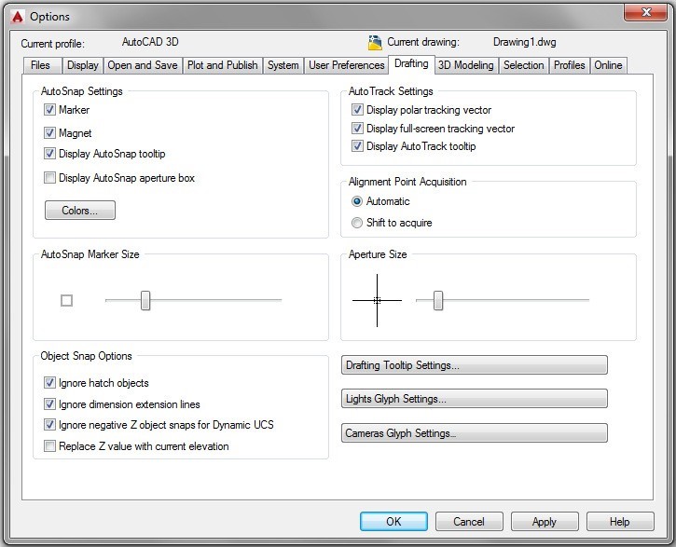Select the Drafting tab
676x547 pixels.
pos(411,64)
